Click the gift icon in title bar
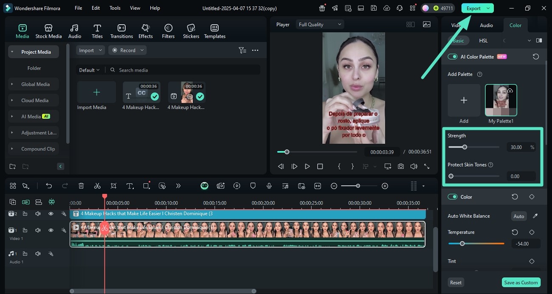 click(322, 8)
